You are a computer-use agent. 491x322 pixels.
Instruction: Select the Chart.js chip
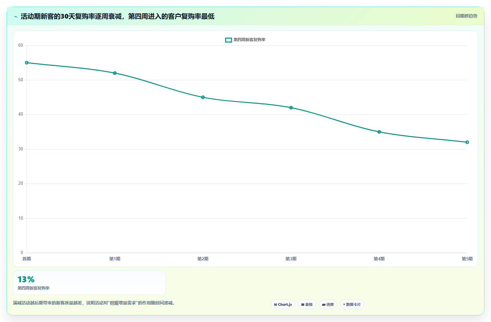click(x=283, y=304)
